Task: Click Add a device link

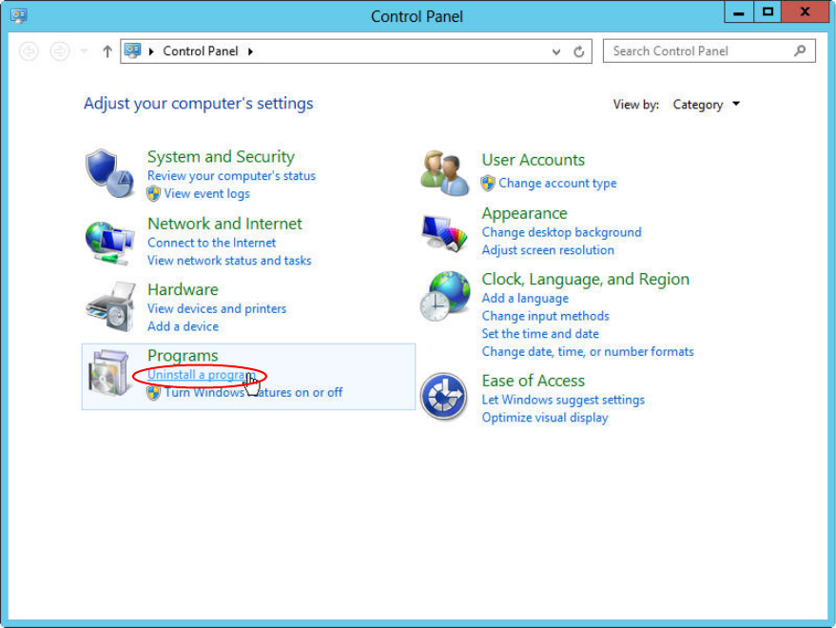Action: click(183, 326)
